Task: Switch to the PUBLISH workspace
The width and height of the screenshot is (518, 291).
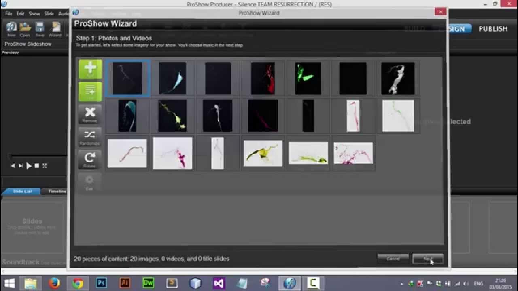Action: coord(493,29)
